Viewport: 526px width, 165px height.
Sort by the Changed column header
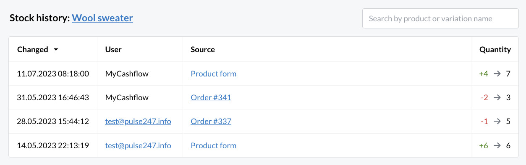(33, 49)
